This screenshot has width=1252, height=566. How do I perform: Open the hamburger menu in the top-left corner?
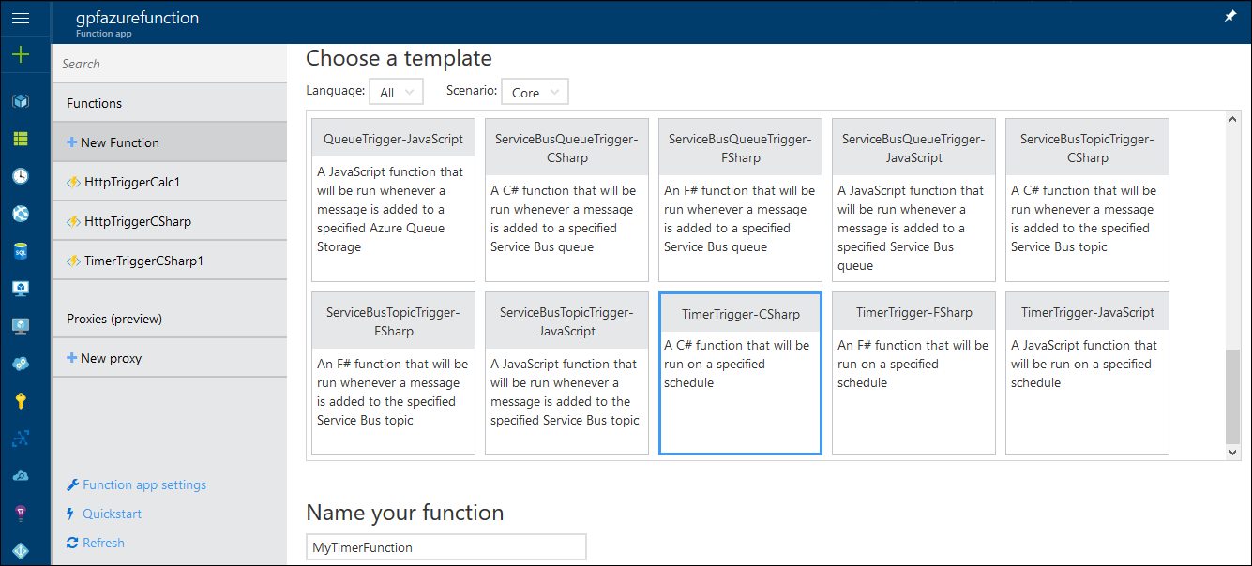click(x=20, y=18)
